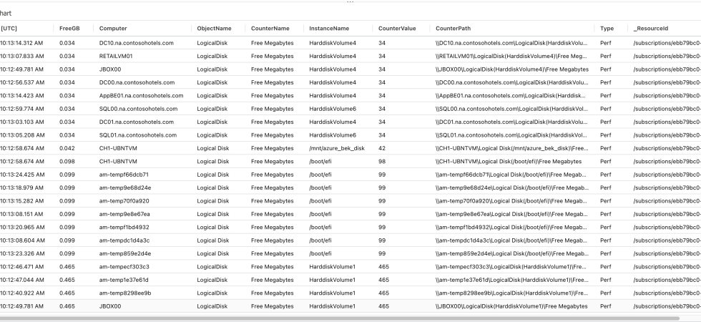
Task: Click the 10:12:46.471 AM timestamp cell
Action: tap(21, 266)
